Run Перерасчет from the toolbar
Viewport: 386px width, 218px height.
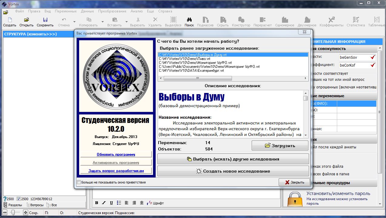coord(262,21)
